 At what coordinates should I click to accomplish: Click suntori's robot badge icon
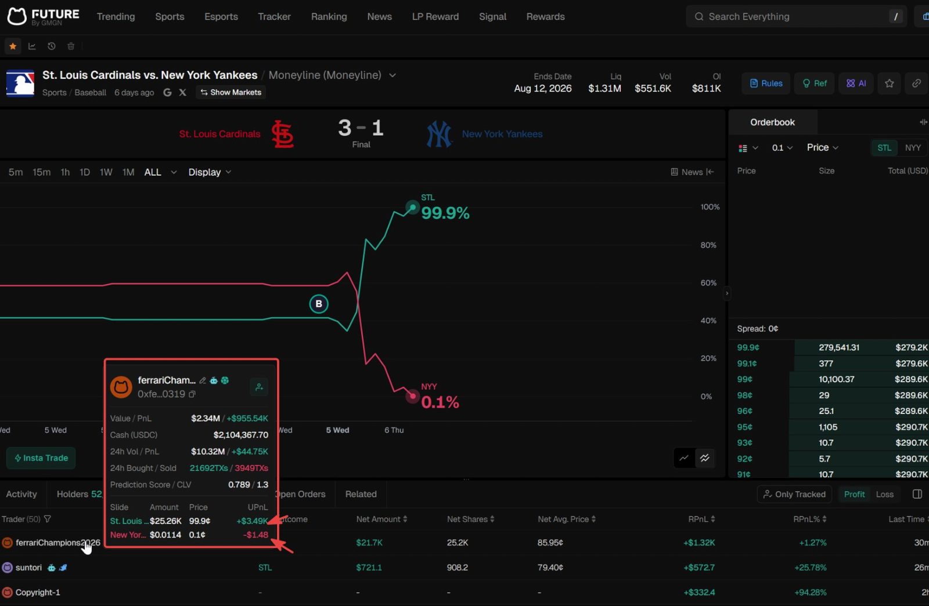tap(52, 568)
